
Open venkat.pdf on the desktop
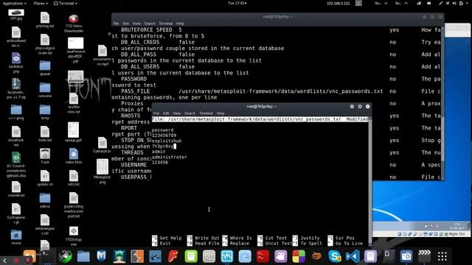74,132
